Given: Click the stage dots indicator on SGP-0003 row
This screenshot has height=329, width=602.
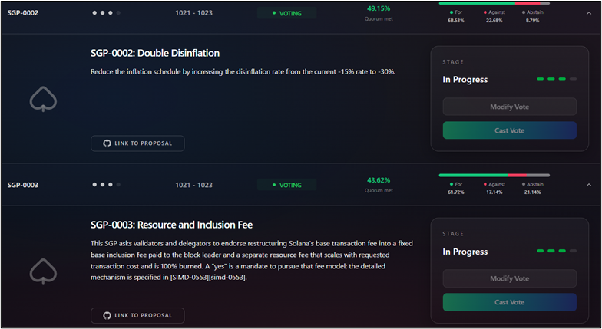Looking at the screenshot, I should coord(106,184).
